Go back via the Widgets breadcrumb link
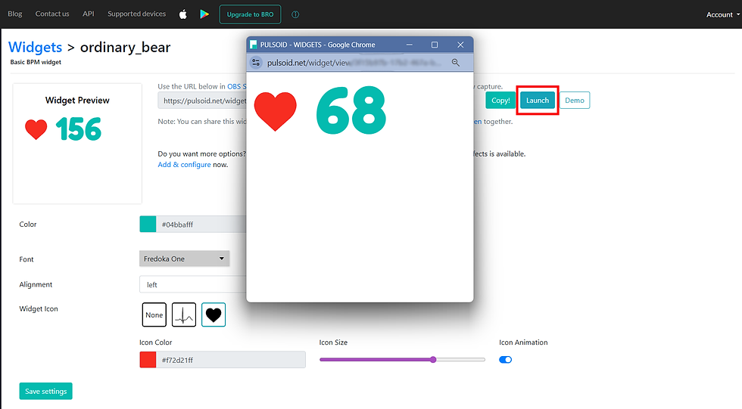This screenshot has width=742, height=409. pyautogui.click(x=35, y=47)
